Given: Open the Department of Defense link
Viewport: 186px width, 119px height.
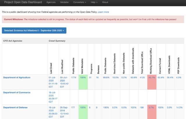Looking at the screenshot, I should [15, 107].
